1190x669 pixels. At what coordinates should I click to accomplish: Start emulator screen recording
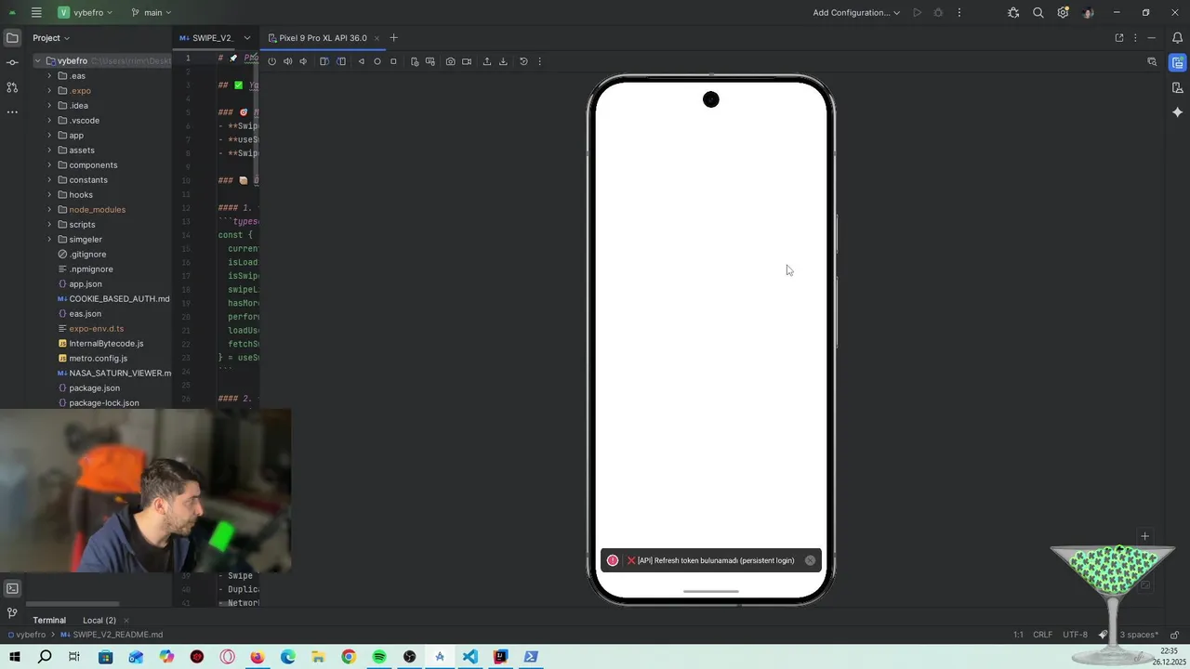[467, 61]
